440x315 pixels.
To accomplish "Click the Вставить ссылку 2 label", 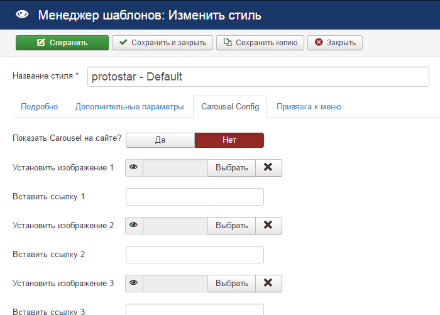I will 48,255.
